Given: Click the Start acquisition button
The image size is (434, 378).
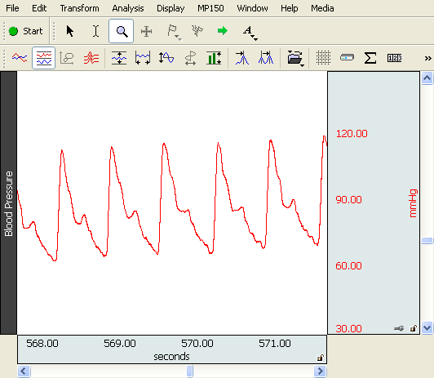Looking at the screenshot, I should [x=26, y=31].
